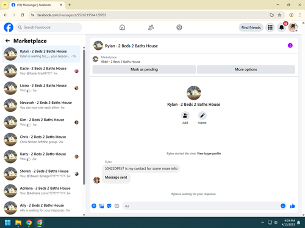
Task: Open the Adriana conversation
Action: [41, 191]
